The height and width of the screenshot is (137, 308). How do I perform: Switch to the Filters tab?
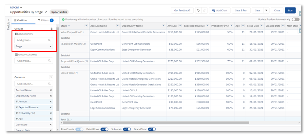point(46,20)
